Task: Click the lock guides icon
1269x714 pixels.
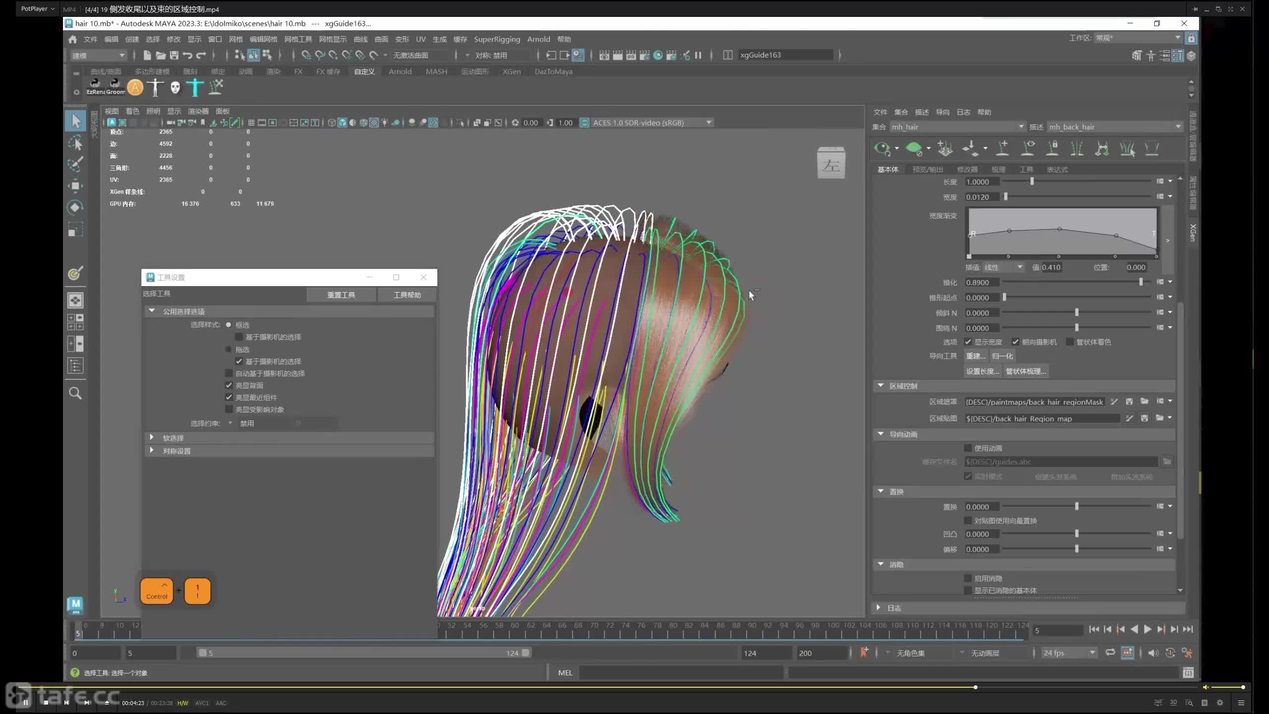Action: (x=1052, y=148)
